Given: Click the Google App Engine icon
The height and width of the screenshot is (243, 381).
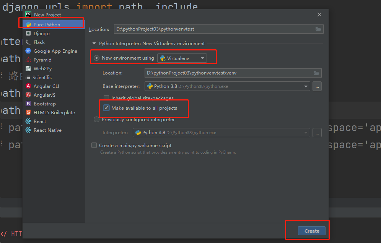Looking at the screenshot, I should (x=28, y=51).
